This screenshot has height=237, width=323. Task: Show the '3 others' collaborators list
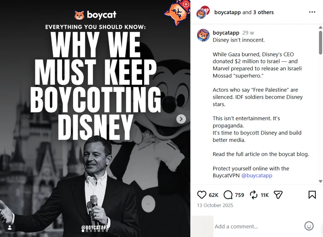[x=263, y=13]
